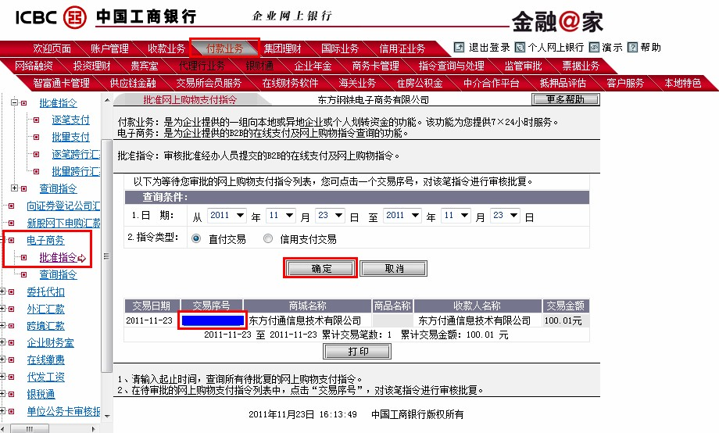The width and height of the screenshot is (719, 433).
Task: Click the sidebar splitter handle
Action: 106,256
